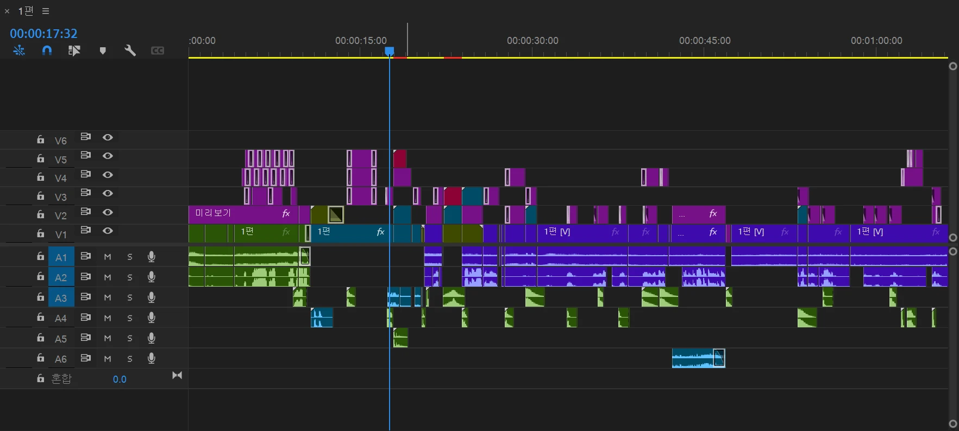Toggle sync lock on V3 track

click(85, 193)
